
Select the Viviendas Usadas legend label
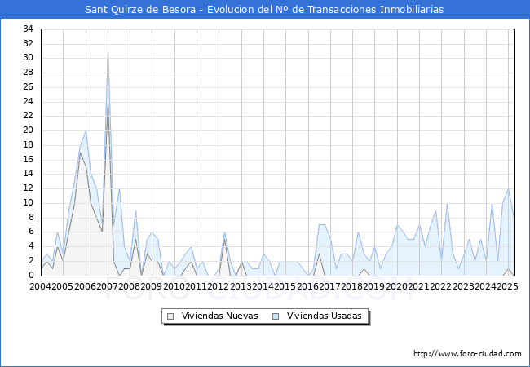pyautogui.click(x=325, y=316)
